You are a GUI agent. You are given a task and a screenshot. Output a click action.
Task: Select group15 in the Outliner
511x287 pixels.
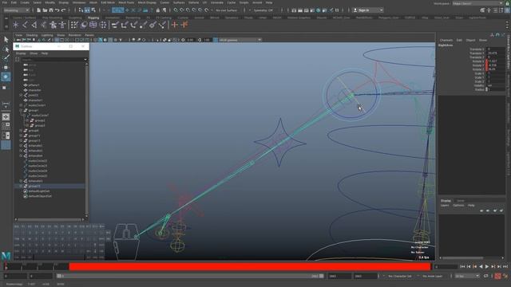pos(34,186)
